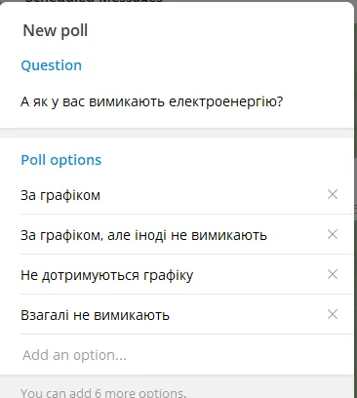Click the 'Scheduled Messages' header behind the dialog
The image size is (357, 398).
pos(94,1)
